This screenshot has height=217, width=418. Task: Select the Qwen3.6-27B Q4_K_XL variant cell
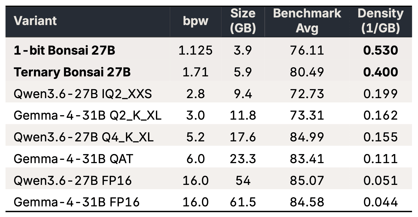[84, 137]
